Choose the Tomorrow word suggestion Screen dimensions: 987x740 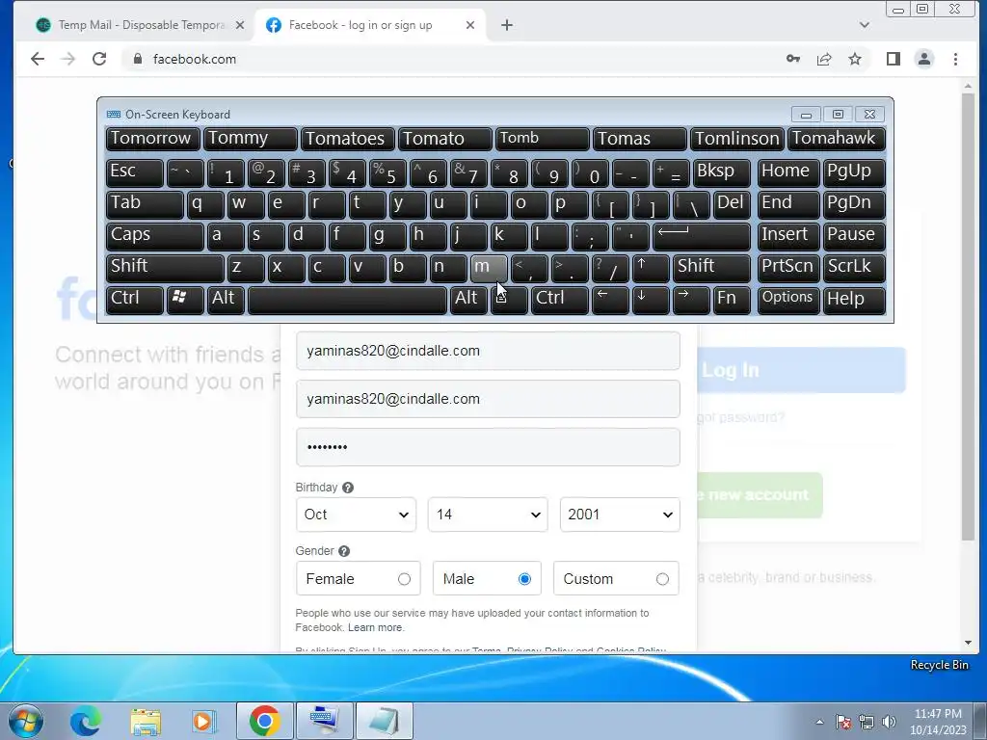(x=153, y=139)
